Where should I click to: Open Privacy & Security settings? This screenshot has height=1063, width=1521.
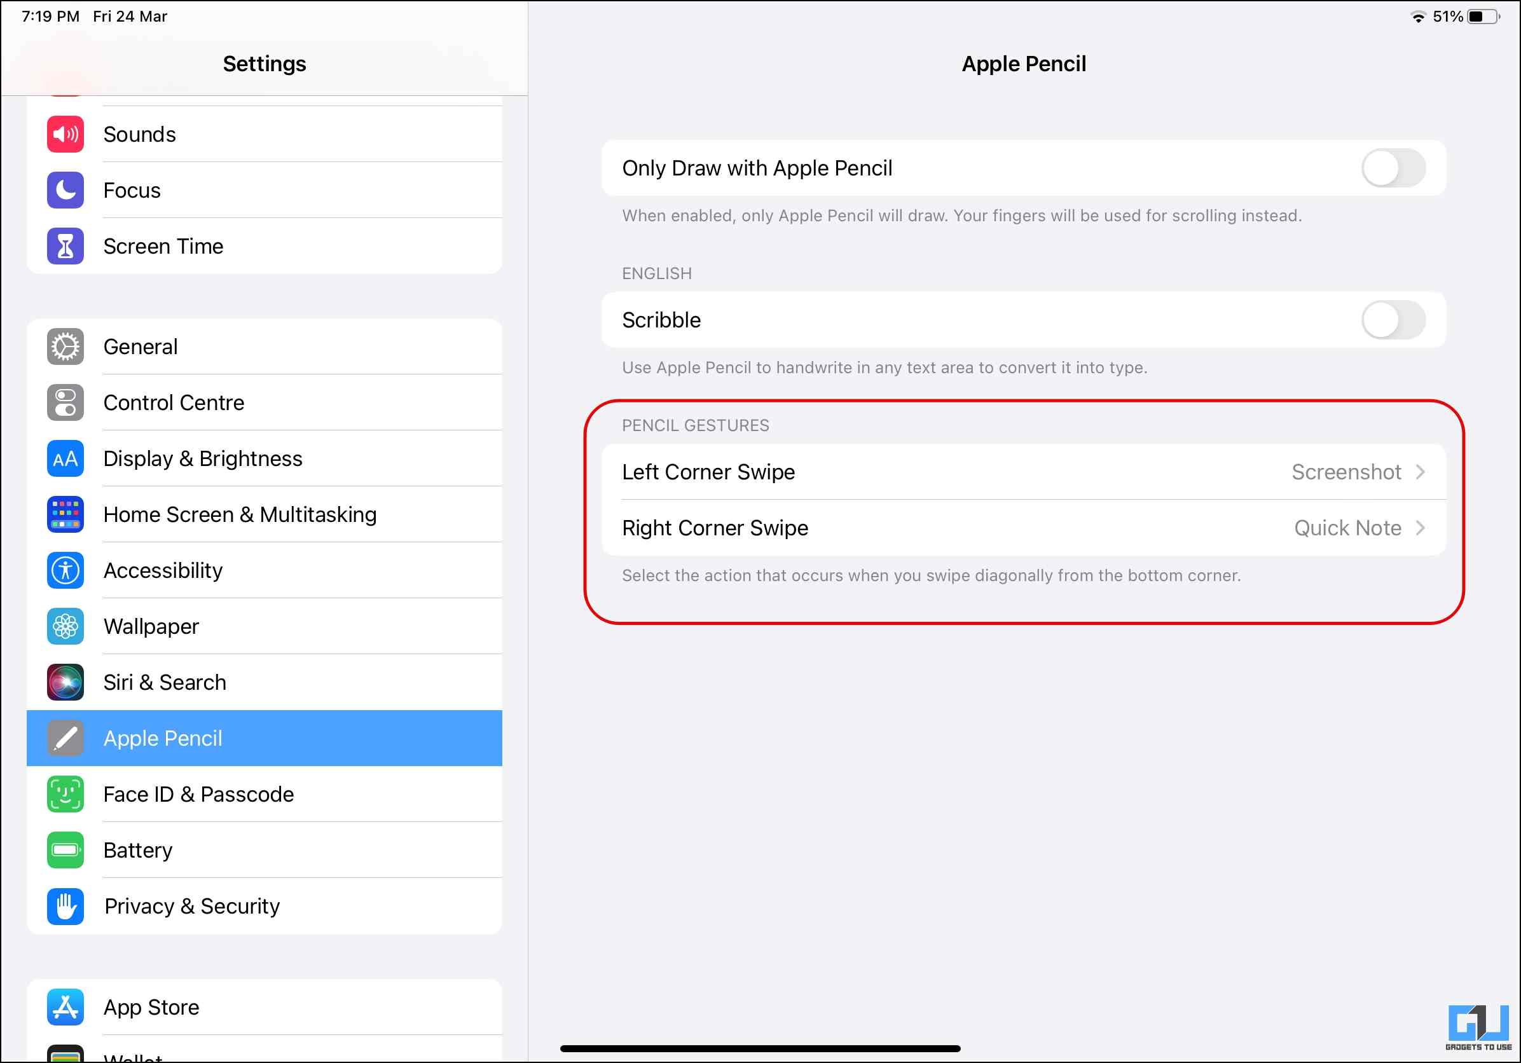[x=192, y=906]
